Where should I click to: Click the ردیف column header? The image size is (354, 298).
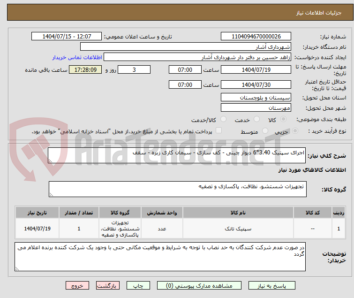339,213
